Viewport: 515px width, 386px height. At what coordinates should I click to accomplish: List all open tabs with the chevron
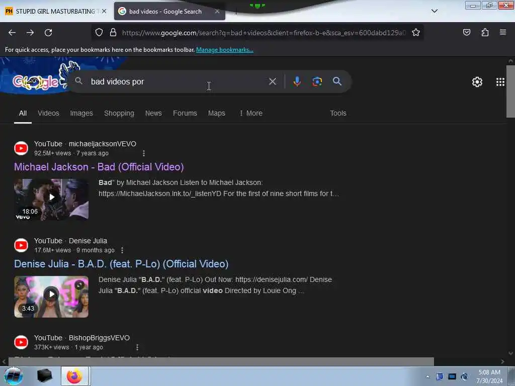tap(434, 11)
